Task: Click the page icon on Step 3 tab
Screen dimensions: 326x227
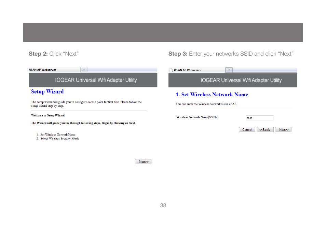Action: [x=171, y=70]
